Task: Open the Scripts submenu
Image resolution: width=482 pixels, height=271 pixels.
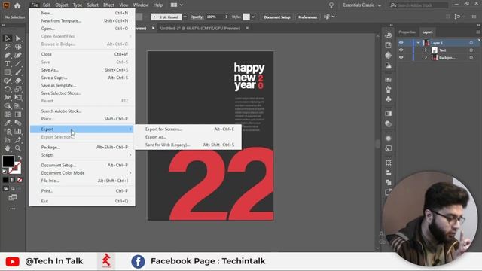Action: 82,155
